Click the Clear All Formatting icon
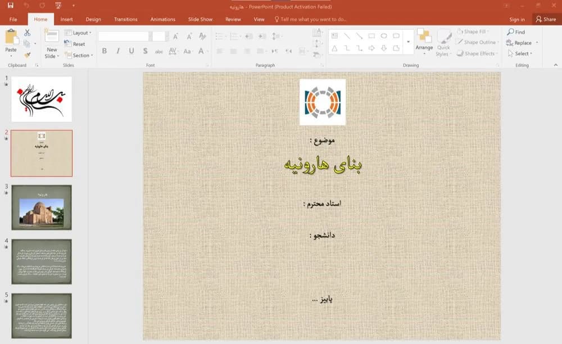This screenshot has width=562, height=344. 202,36
